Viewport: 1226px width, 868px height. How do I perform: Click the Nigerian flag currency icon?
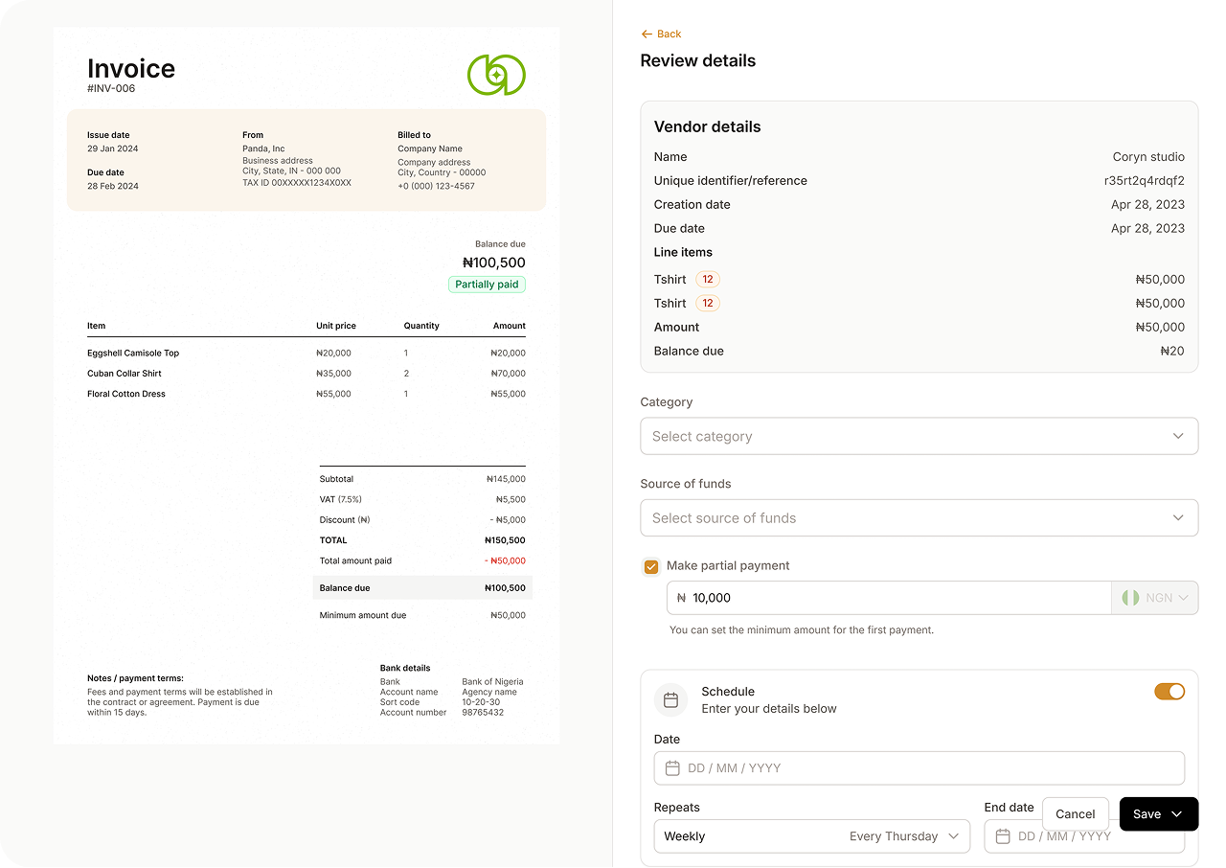[1130, 598]
